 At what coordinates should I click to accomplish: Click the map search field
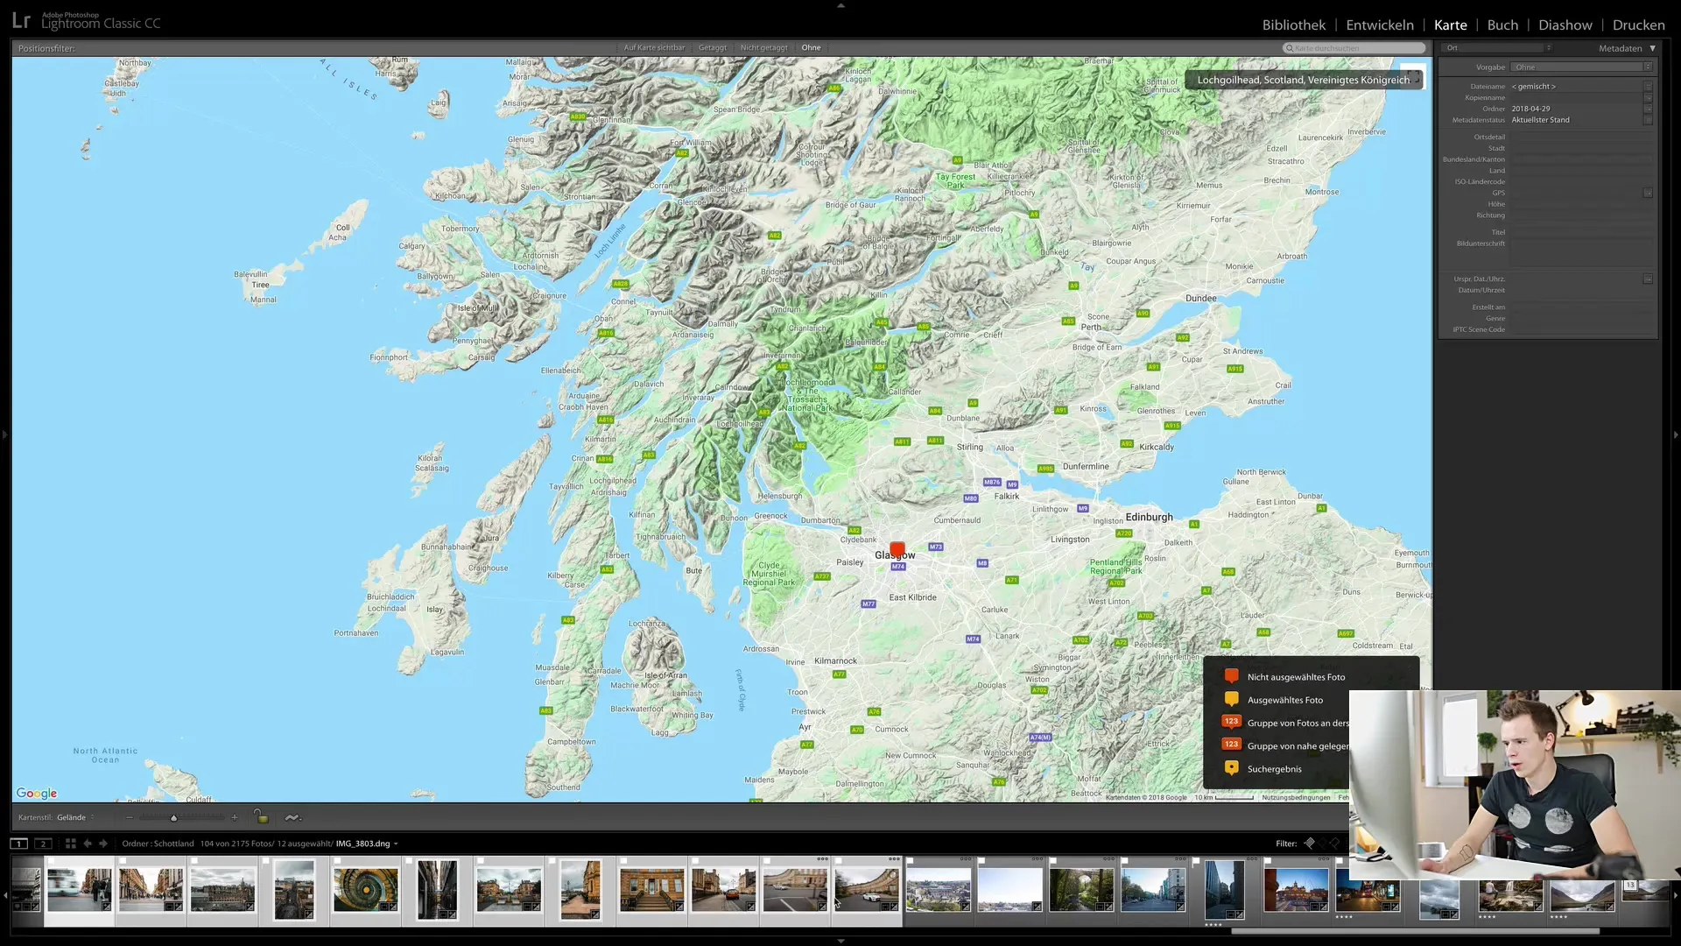[1354, 48]
